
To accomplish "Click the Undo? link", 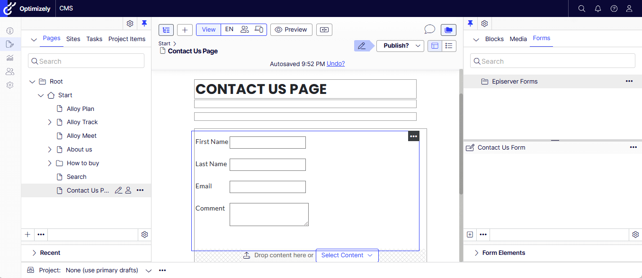I will point(336,64).
